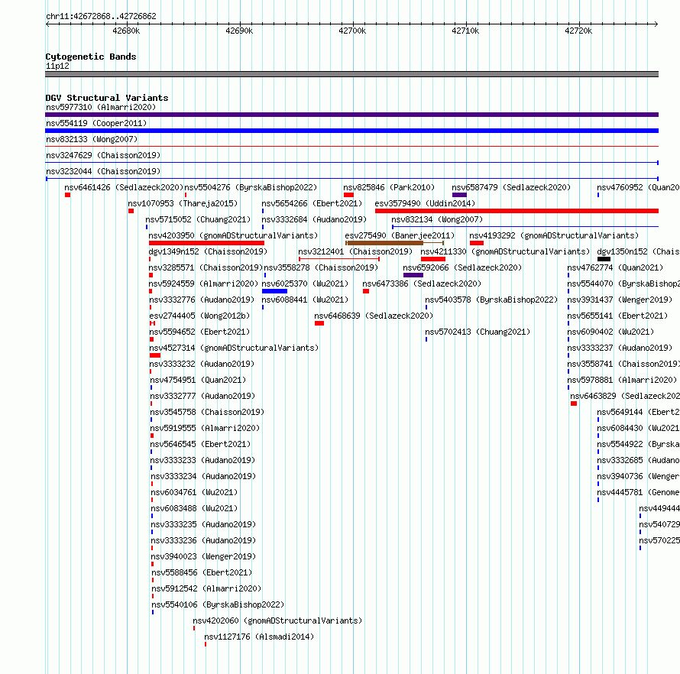
Task: Click nsv5646545 (Ebert2021) label
Action: pyautogui.click(x=200, y=444)
